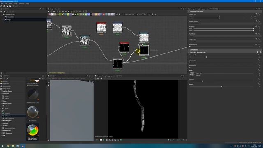
Task: Select the PBR Albedo Safe Color thumbnail in the Library
Action: [33, 94]
